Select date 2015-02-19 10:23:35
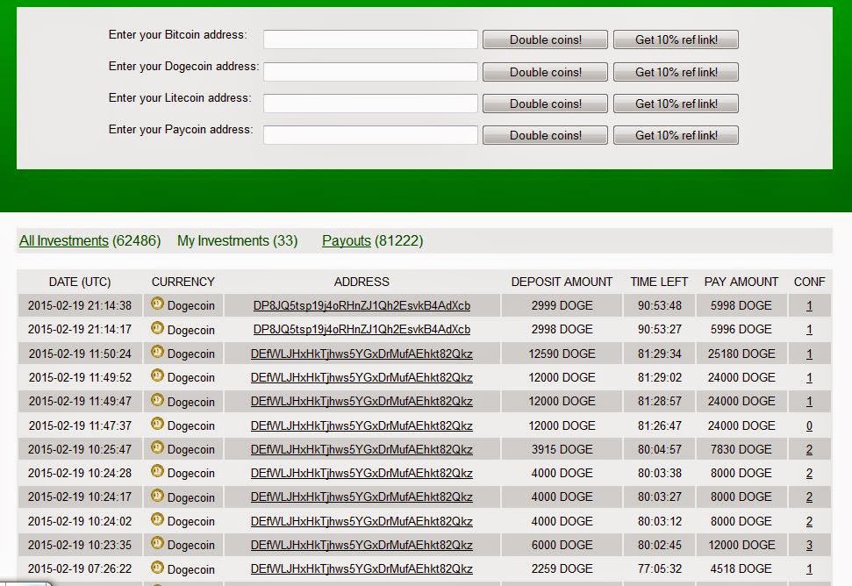Viewport: 852px width, 586px height. (x=80, y=546)
